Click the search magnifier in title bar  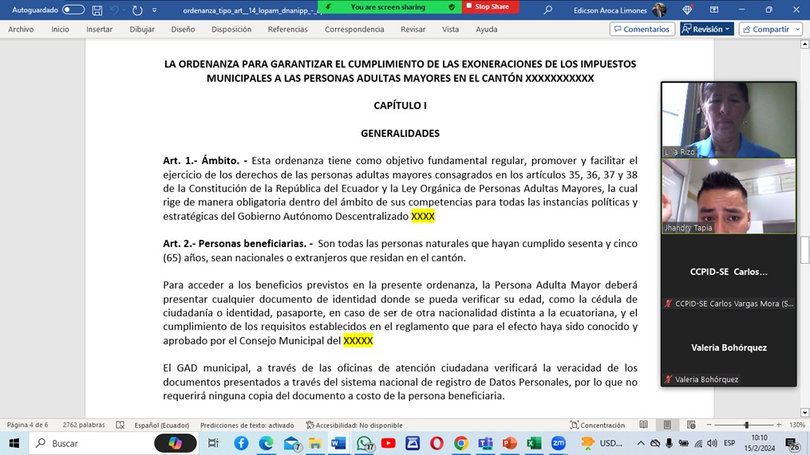point(547,10)
